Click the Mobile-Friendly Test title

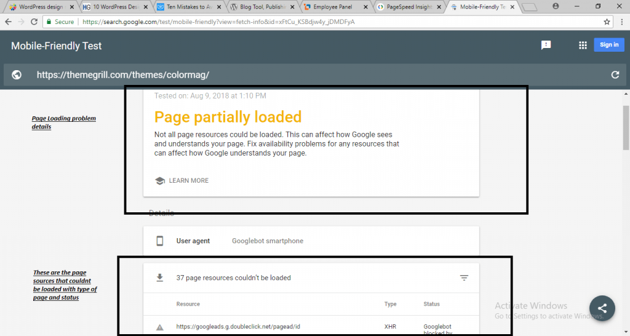[56, 46]
